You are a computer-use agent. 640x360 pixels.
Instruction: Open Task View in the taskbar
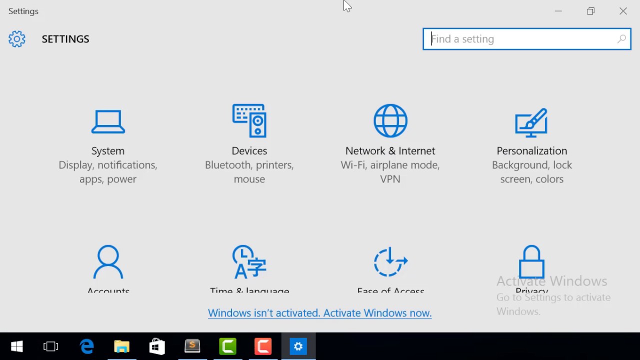click(51, 346)
